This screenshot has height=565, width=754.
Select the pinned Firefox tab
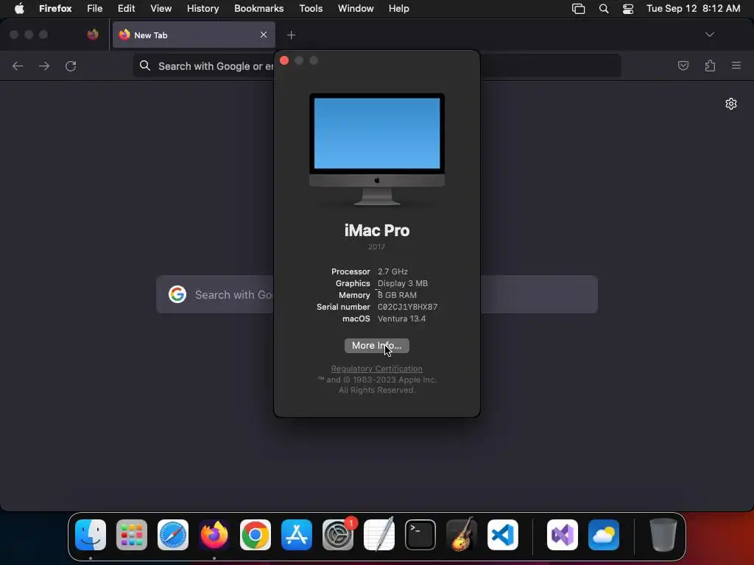point(93,35)
